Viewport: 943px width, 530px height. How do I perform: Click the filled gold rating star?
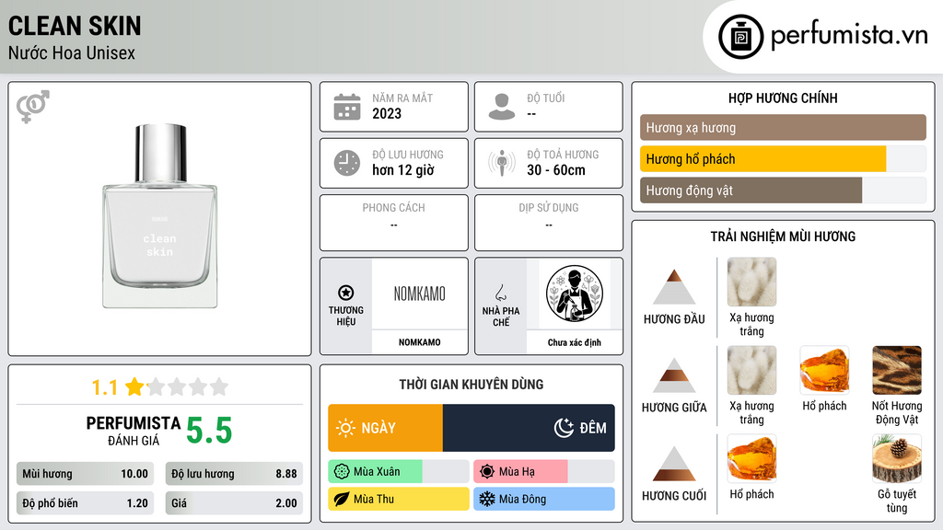coord(134,386)
